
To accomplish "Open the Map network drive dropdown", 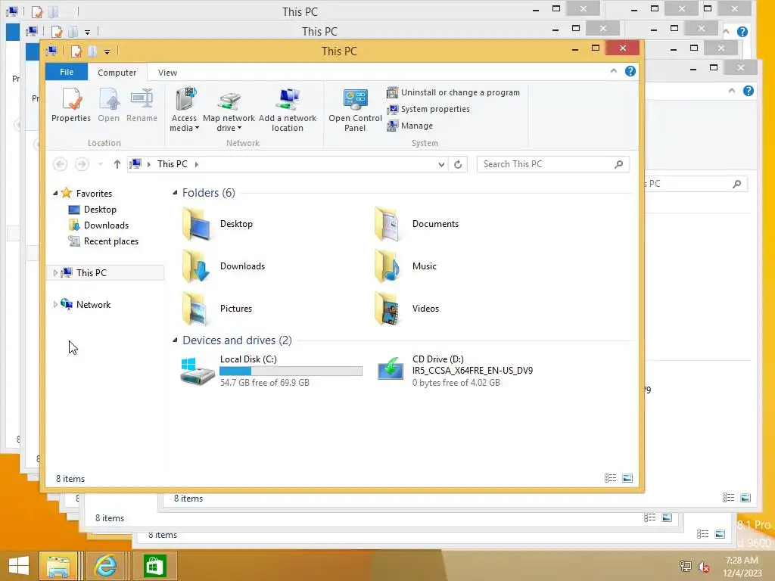I will click(x=229, y=110).
